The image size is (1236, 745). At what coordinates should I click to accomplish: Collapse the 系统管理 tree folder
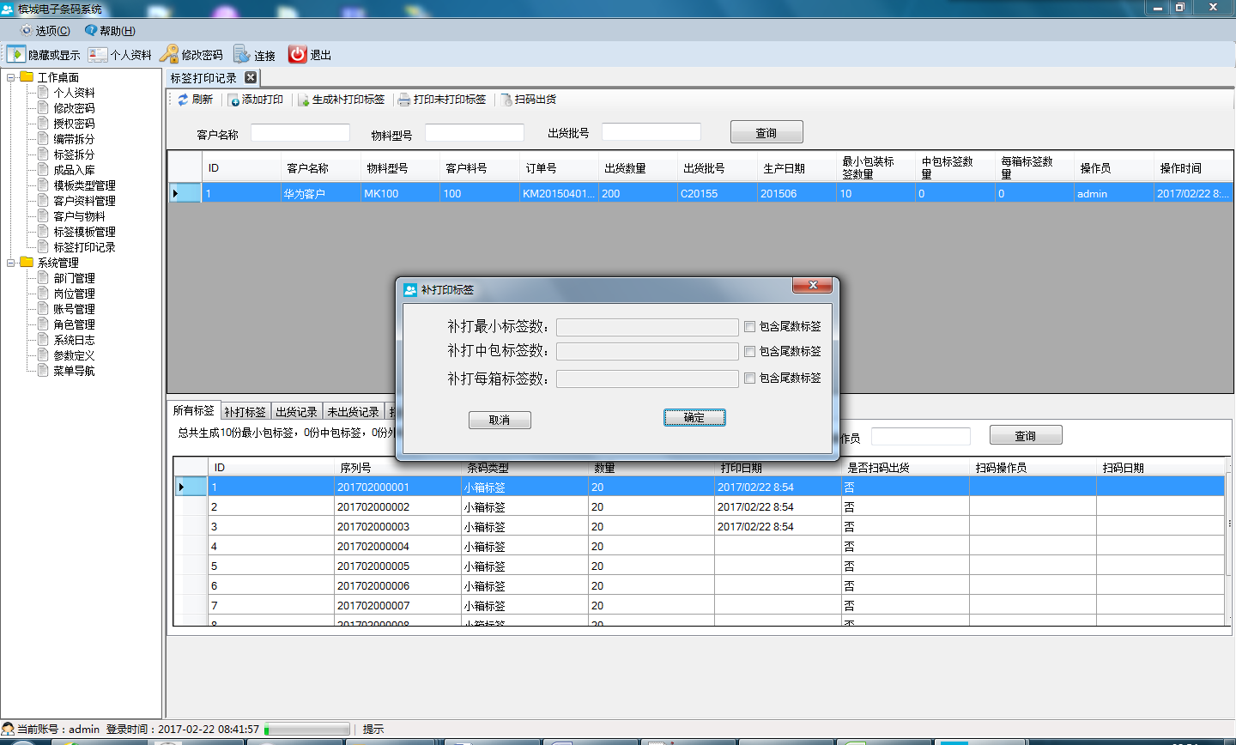click(x=11, y=263)
